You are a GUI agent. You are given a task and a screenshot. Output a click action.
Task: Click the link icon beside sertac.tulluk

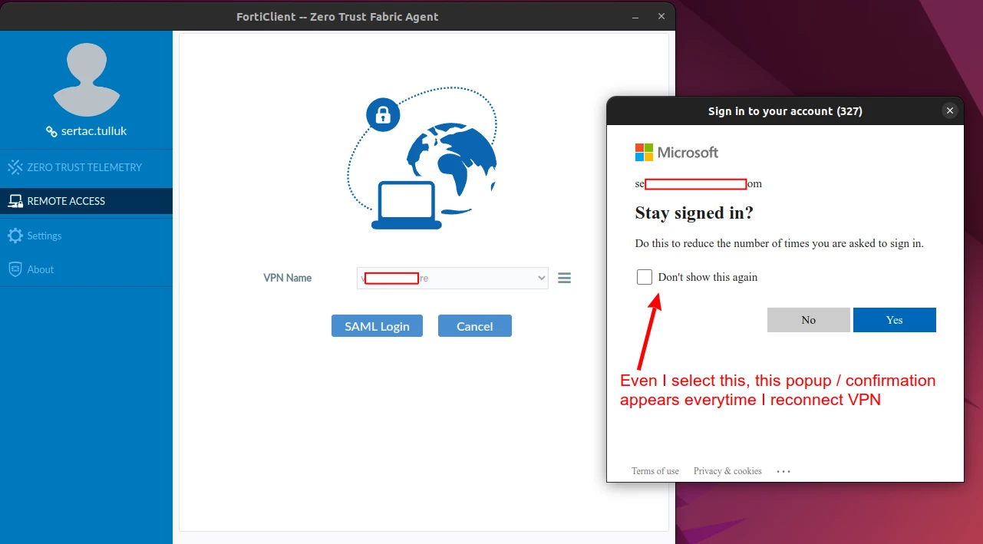pyautogui.click(x=51, y=131)
